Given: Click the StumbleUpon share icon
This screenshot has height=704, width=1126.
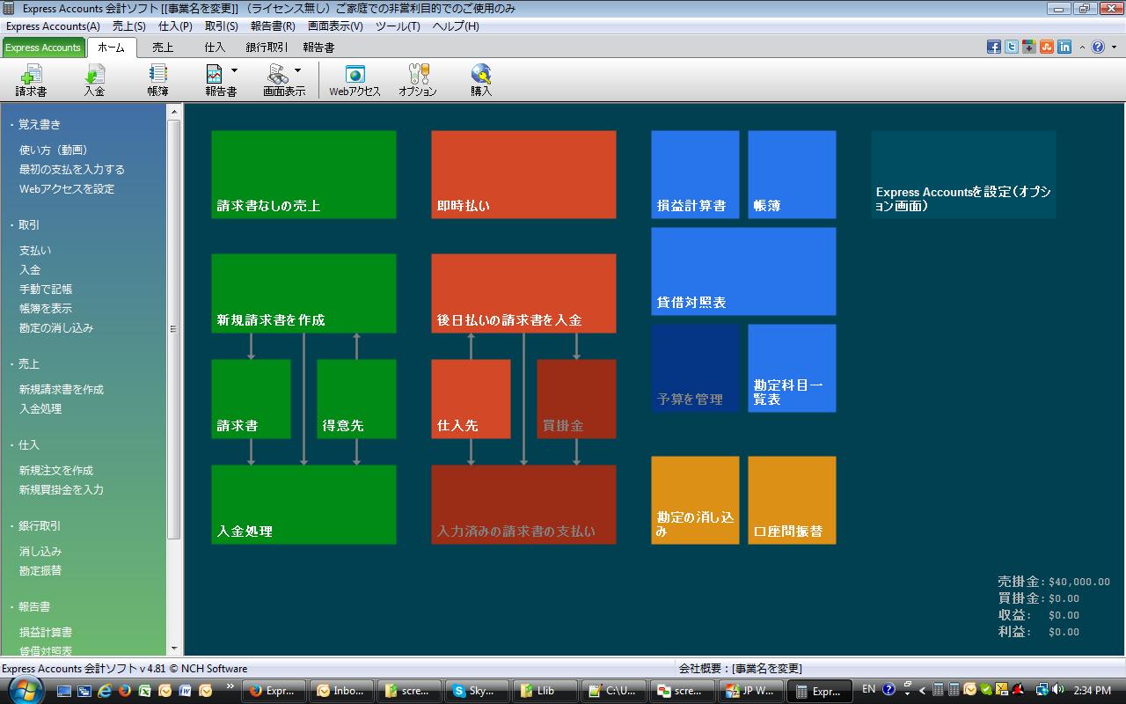Looking at the screenshot, I should [1047, 47].
